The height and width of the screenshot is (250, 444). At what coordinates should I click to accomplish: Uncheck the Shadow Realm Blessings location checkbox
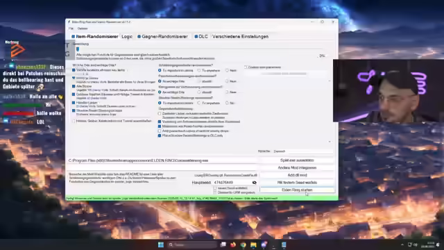pos(74,110)
